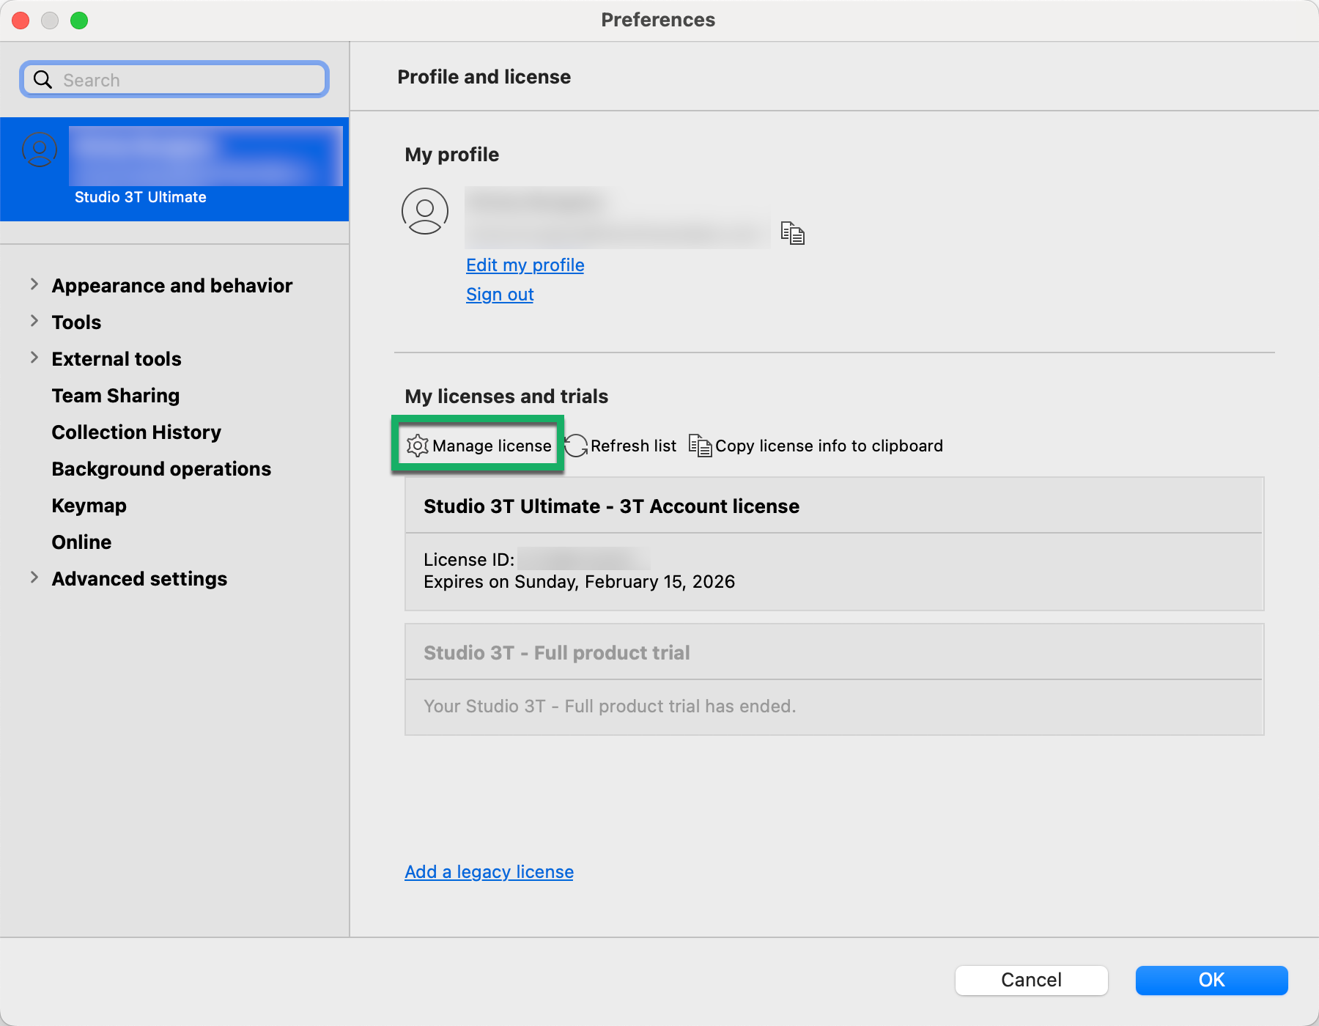
Task: Open the Online preferences page
Action: (81, 542)
